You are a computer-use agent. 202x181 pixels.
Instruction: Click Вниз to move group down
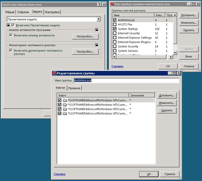tap(189, 56)
